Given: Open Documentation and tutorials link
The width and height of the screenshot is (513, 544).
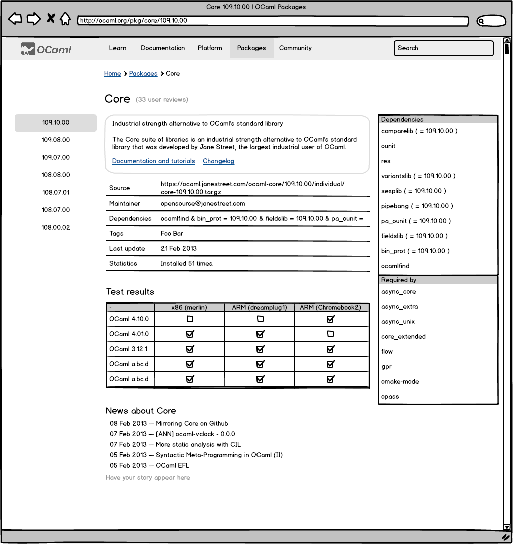Looking at the screenshot, I should click(153, 161).
